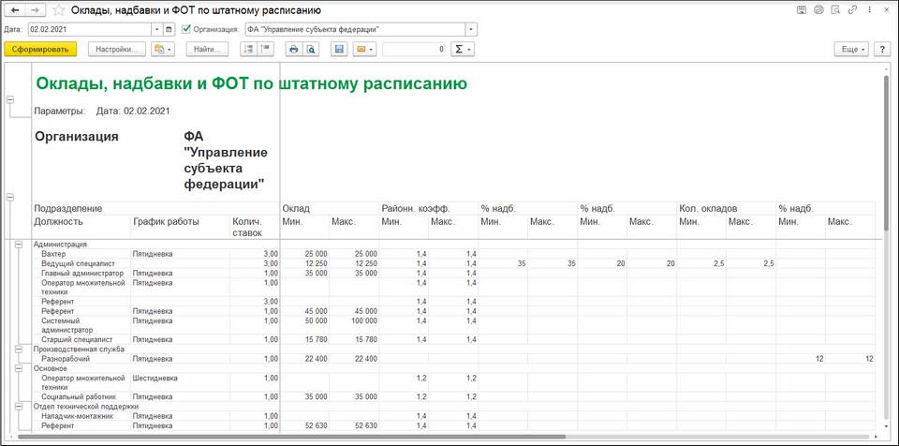The height and width of the screenshot is (446, 899).
Task: Click in the Дата input field
Action: [90, 29]
